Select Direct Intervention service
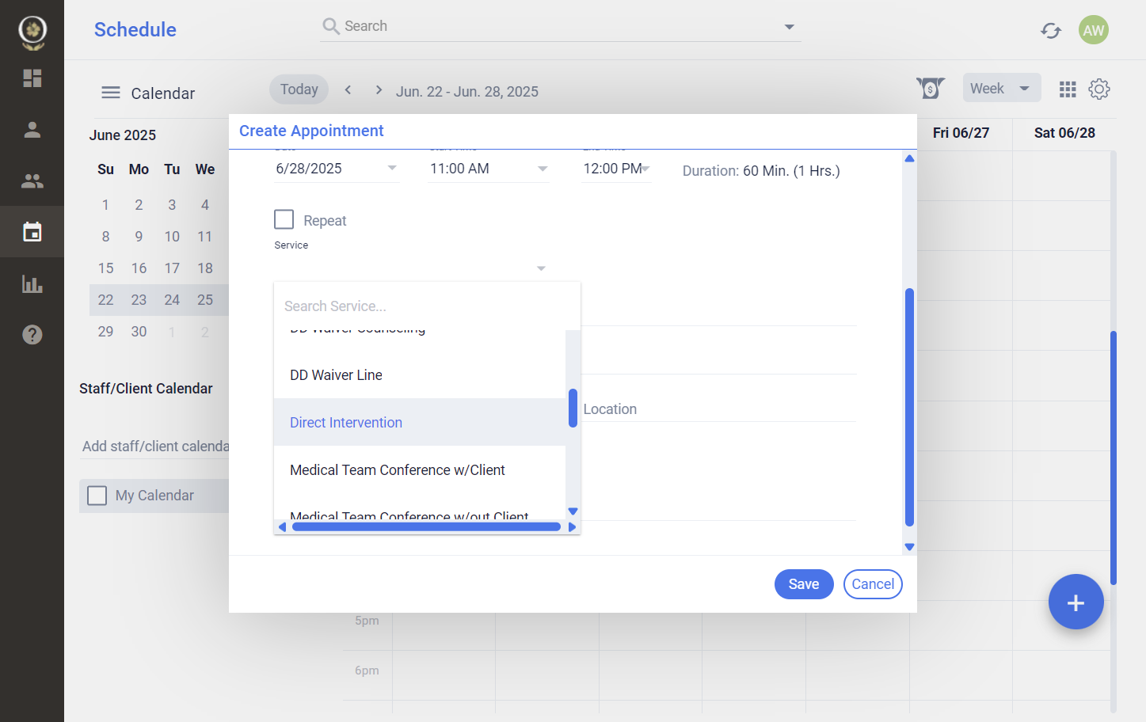Image resolution: width=1146 pixels, height=722 pixels. [x=420, y=423]
